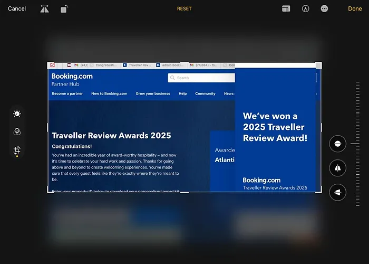Open the more options ellipsis menu
This screenshot has width=369, height=264.
coord(324,9)
